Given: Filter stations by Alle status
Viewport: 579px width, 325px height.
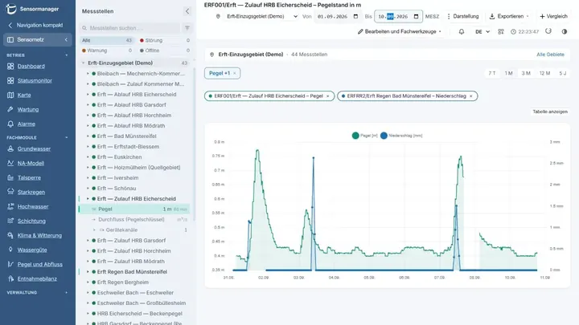Looking at the screenshot, I should [107, 41].
